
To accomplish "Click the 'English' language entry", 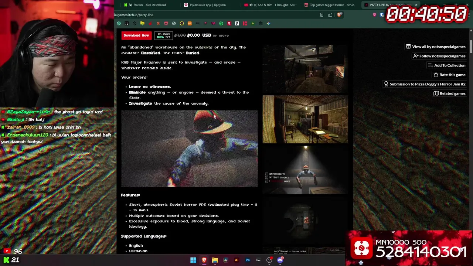I will click(136, 246).
